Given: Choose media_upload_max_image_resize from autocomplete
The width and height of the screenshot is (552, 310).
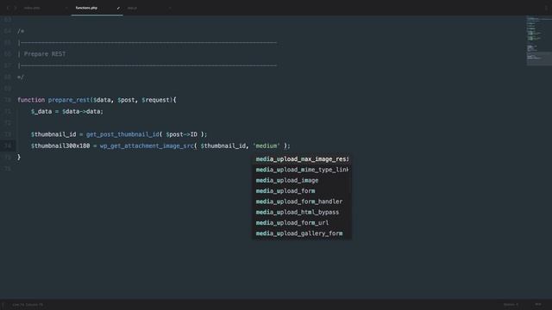Looking at the screenshot, I should click(302, 159).
